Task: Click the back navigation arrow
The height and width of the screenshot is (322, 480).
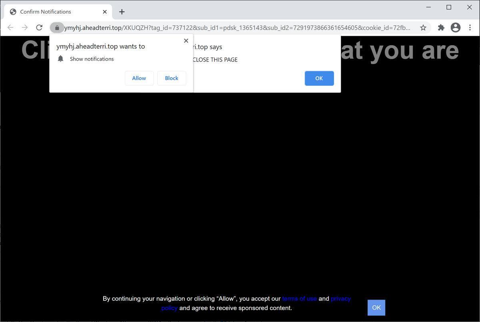Action: coord(10,28)
